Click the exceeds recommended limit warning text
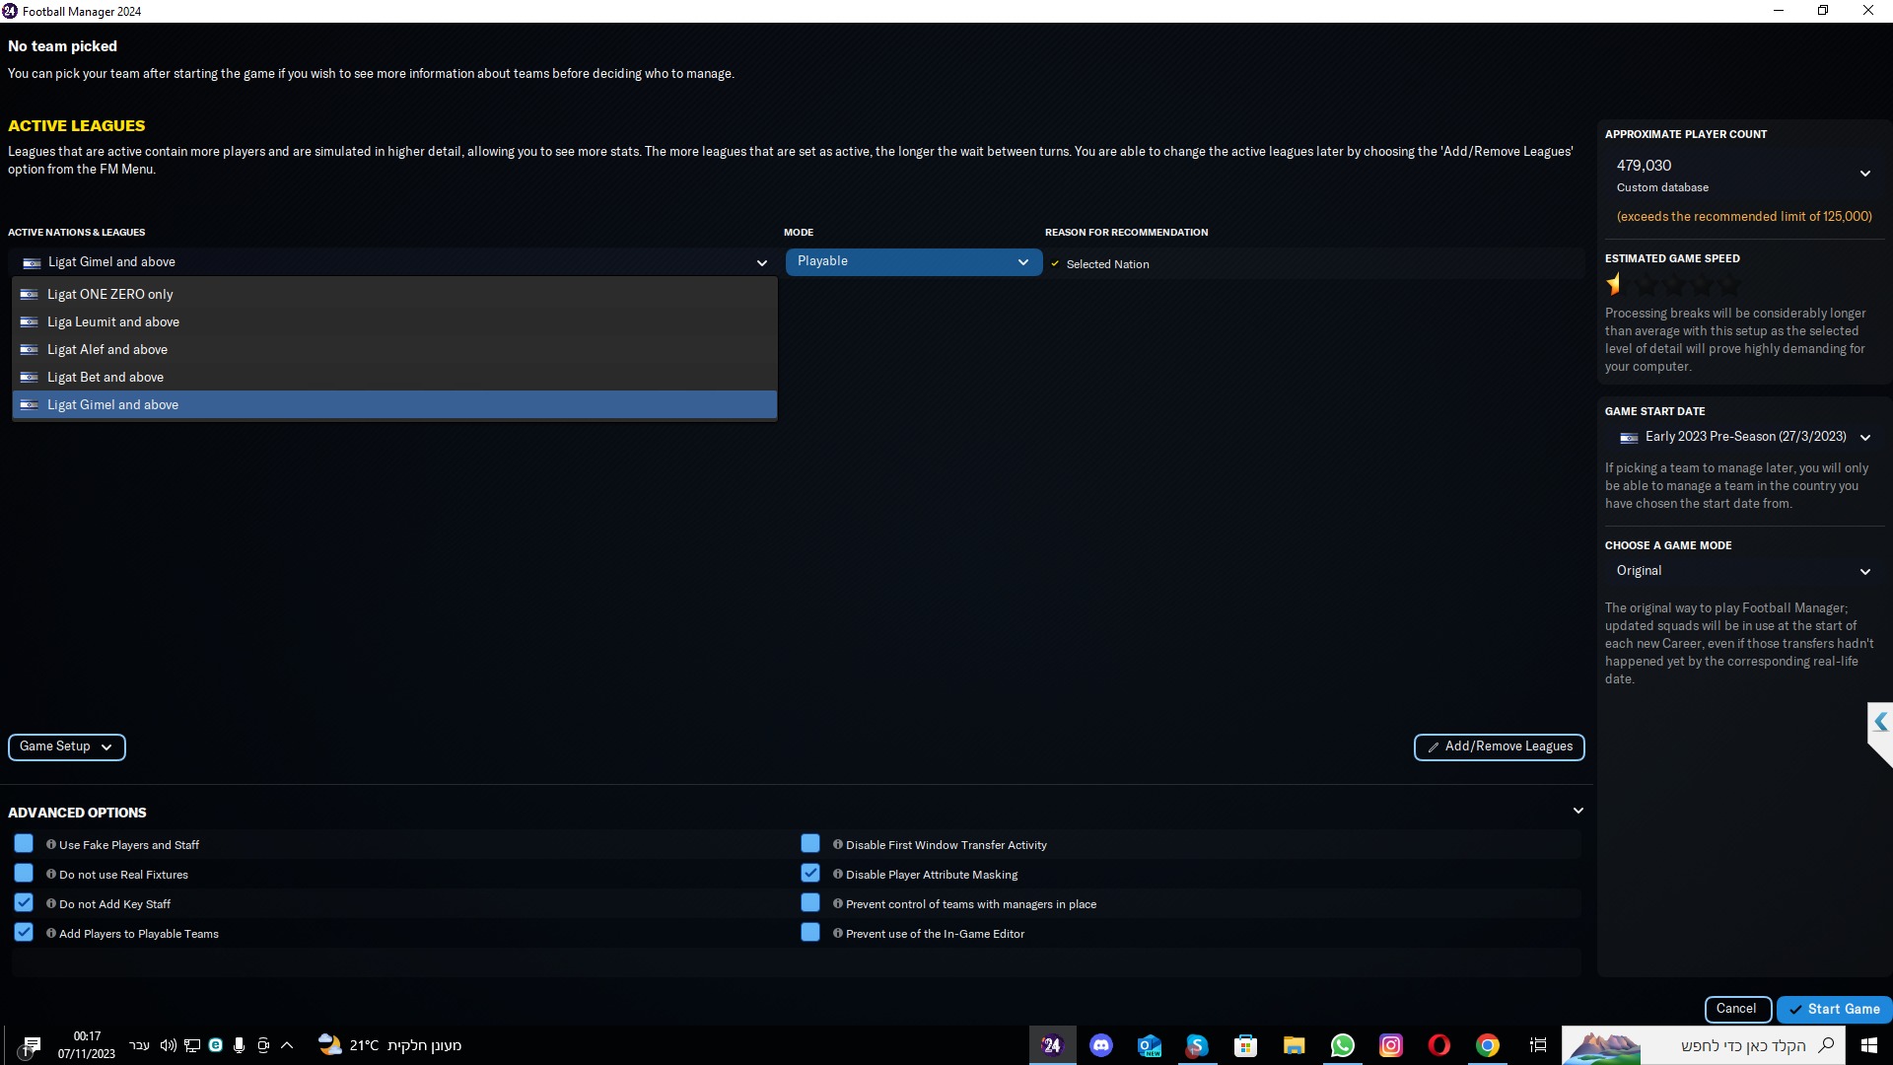 click(x=1743, y=217)
